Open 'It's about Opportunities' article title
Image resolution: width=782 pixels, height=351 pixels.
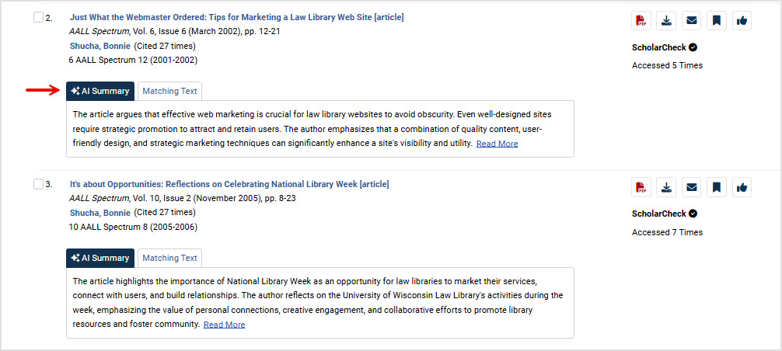(229, 184)
